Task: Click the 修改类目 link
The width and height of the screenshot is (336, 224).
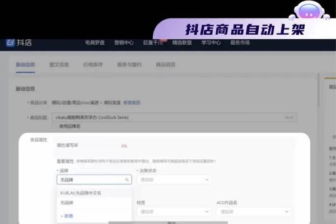Action: (132, 102)
